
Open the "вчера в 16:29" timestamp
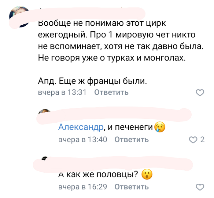click(82, 187)
